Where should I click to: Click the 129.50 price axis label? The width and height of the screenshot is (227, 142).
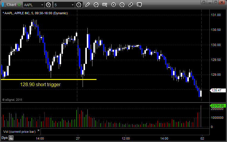click(x=216, y=60)
